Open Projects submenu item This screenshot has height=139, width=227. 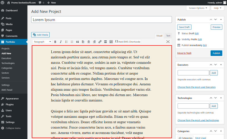click(x=5, y=48)
